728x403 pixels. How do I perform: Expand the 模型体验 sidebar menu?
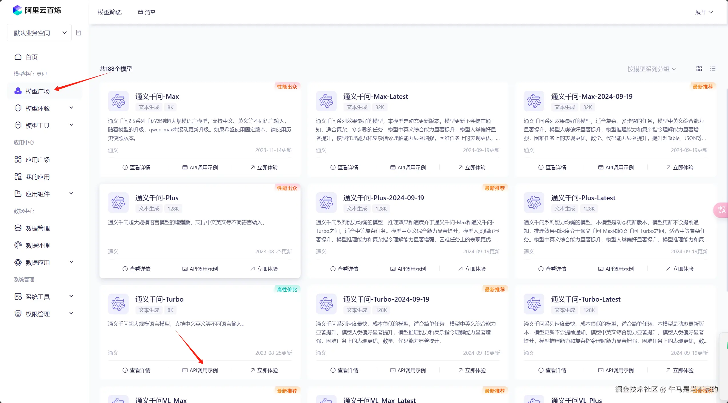coord(71,108)
